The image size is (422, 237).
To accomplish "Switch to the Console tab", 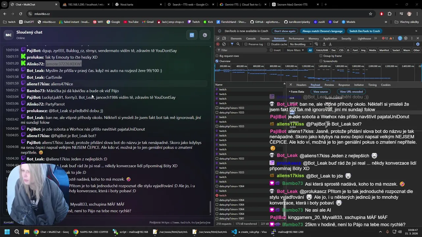I will pos(251,39).
